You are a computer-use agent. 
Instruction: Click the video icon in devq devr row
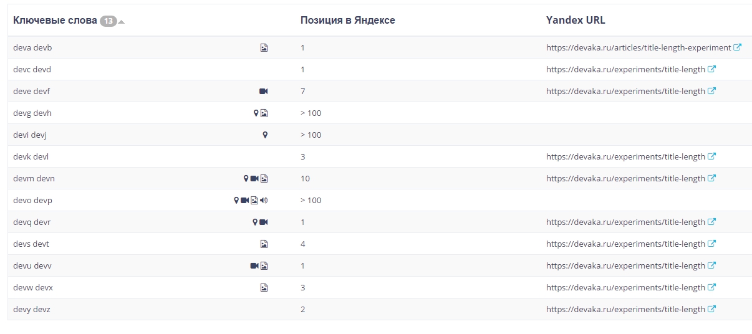(x=263, y=222)
